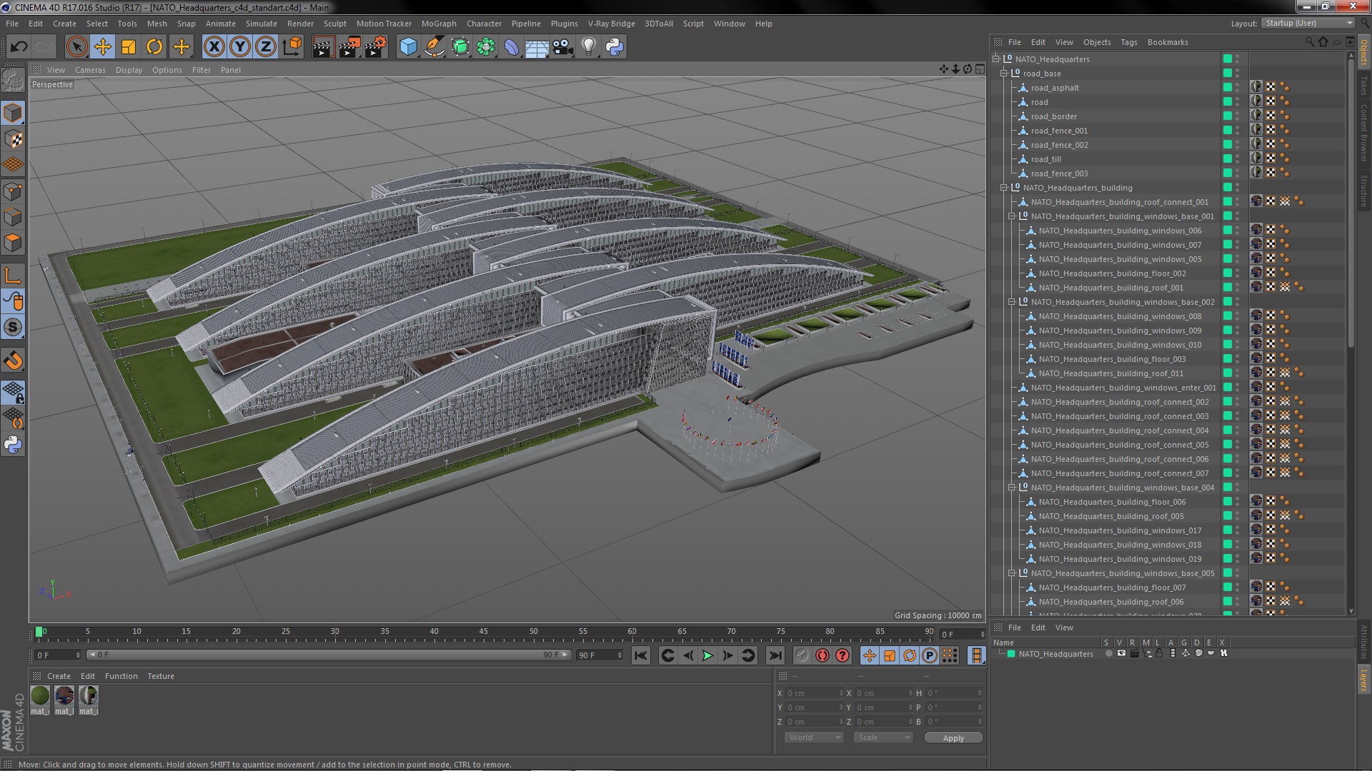Toggle X axis lock

coord(214,47)
